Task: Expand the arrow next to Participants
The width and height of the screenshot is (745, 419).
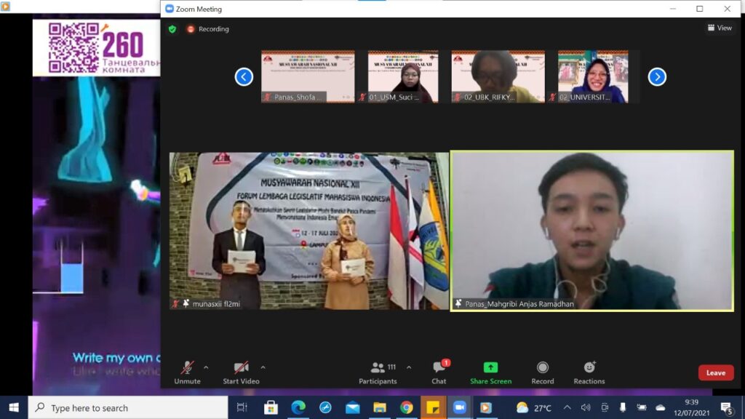Action: pos(408,367)
